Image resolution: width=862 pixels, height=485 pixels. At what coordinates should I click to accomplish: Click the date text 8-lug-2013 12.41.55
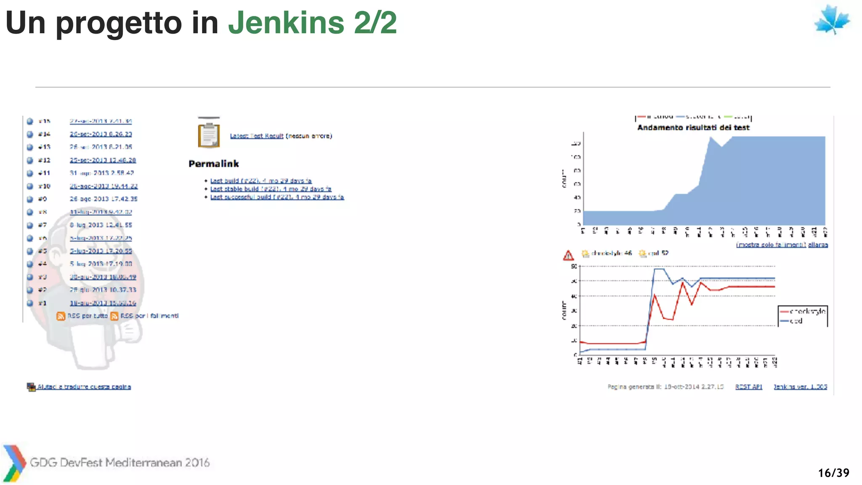(x=101, y=225)
